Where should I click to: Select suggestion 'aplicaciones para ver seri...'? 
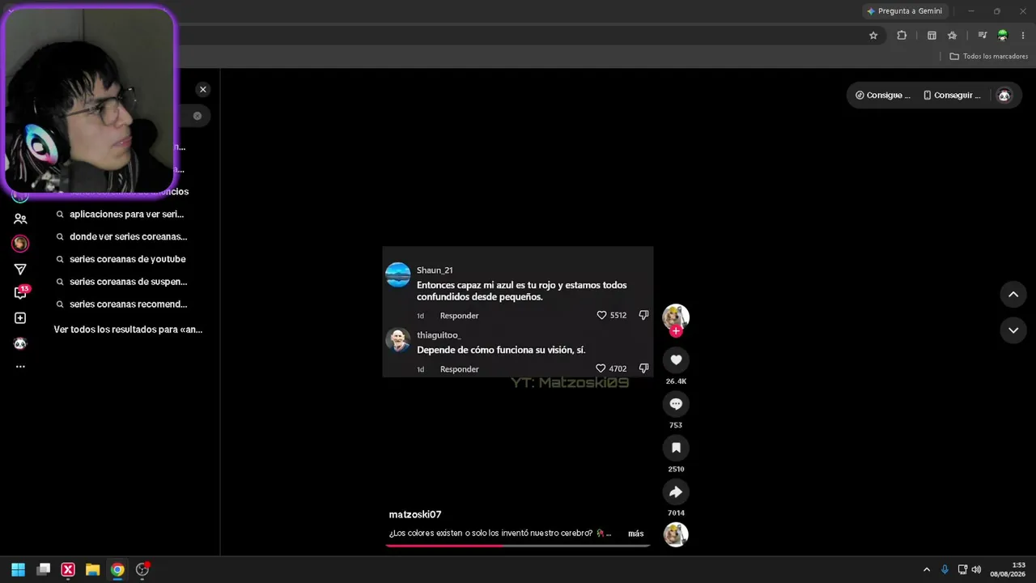126,215
